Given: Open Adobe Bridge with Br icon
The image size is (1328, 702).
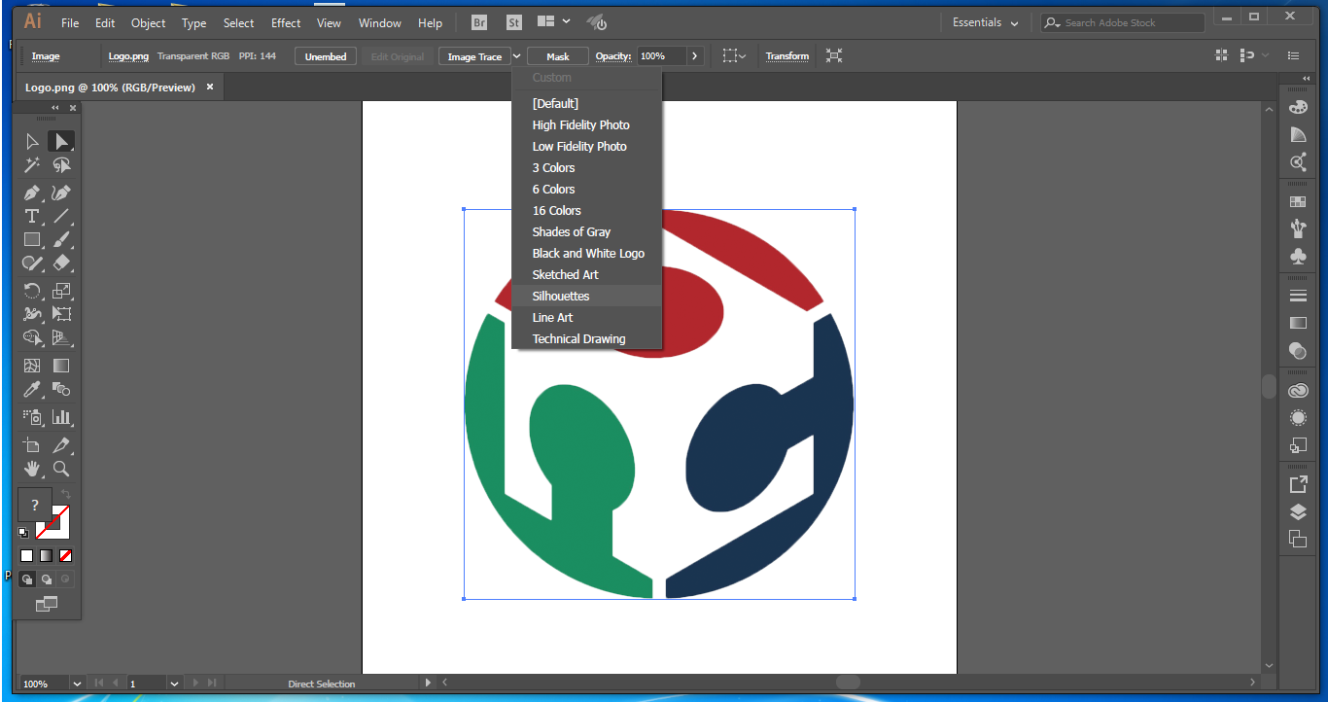Looking at the screenshot, I should 479,22.
